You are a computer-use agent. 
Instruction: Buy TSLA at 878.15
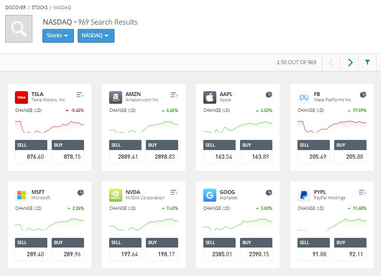[68, 152]
